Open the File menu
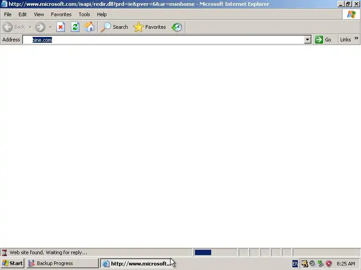361x270 pixels. click(8, 14)
